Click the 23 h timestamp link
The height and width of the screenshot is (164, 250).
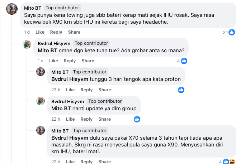click(56, 90)
